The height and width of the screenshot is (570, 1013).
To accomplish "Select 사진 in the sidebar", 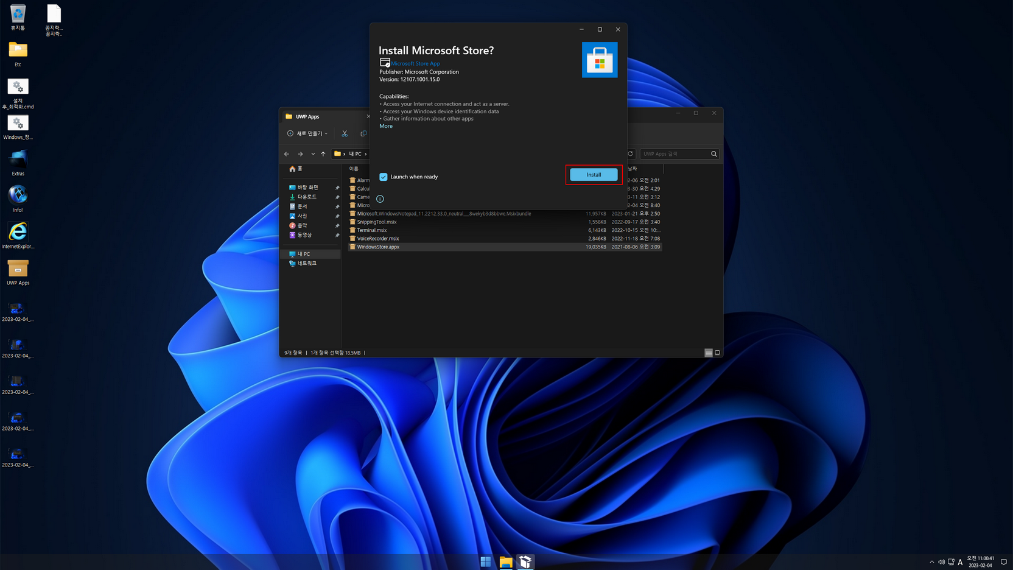I will pos(302,216).
